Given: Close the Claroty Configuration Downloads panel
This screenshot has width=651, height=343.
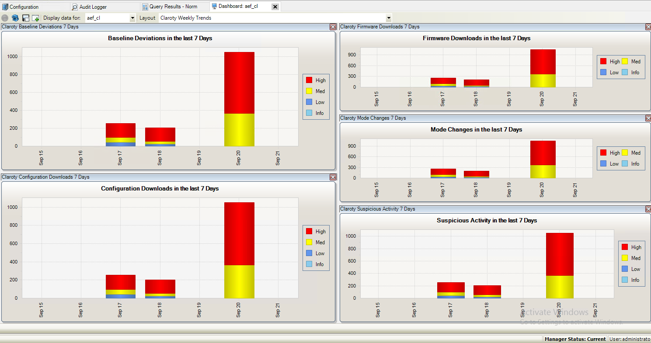Looking at the screenshot, I should (x=333, y=177).
